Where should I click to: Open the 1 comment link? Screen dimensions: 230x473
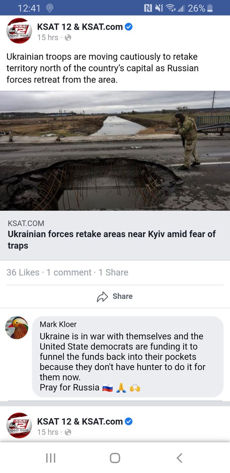pos(69,272)
